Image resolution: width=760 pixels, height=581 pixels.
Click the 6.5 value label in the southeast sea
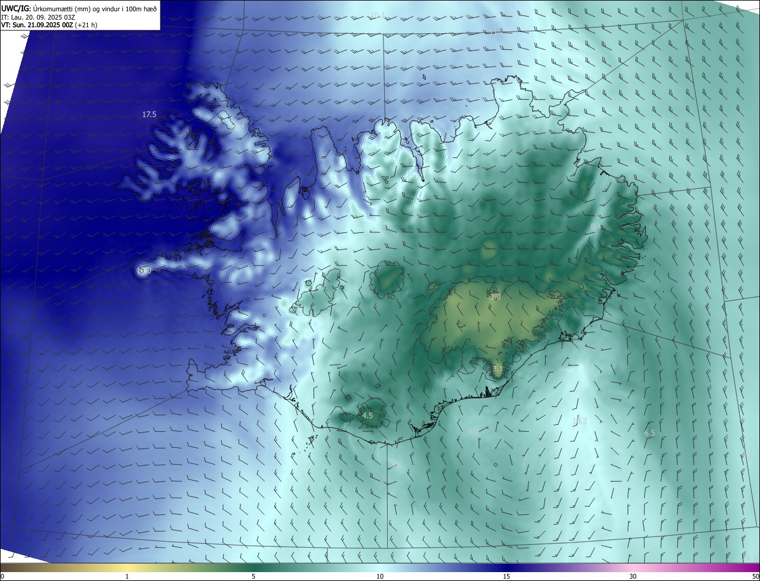(650, 433)
